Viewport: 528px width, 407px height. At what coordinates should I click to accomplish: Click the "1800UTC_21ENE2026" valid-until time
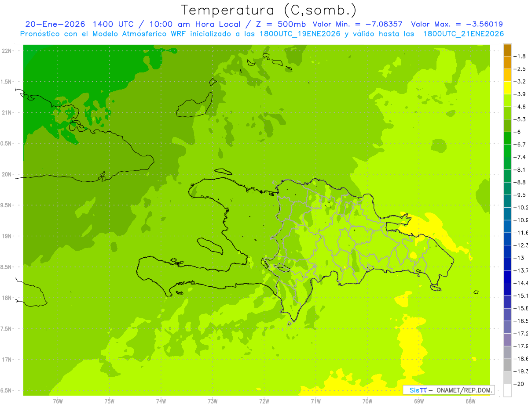463,34
